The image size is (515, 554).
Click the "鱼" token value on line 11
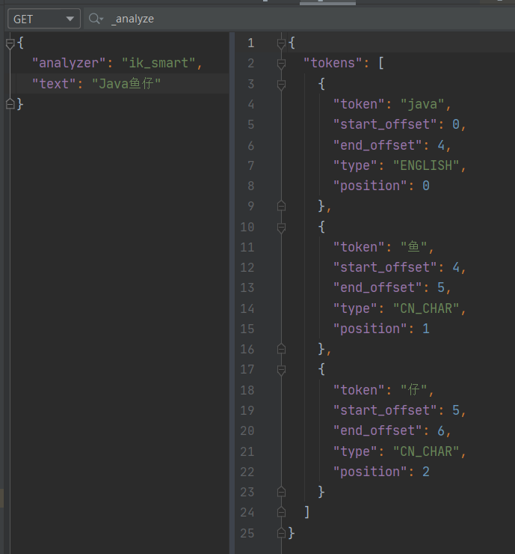tap(414, 247)
